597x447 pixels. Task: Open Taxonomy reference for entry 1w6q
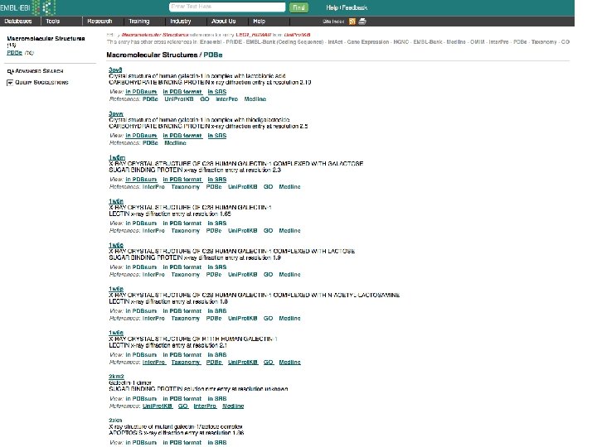pyautogui.click(x=186, y=363)
